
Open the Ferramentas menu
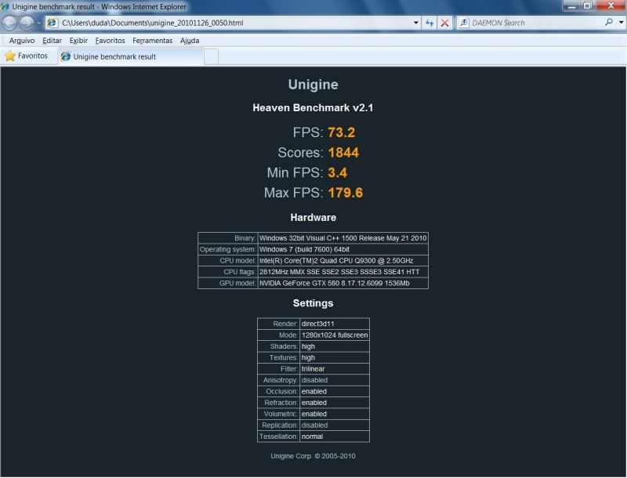[152, 40]
